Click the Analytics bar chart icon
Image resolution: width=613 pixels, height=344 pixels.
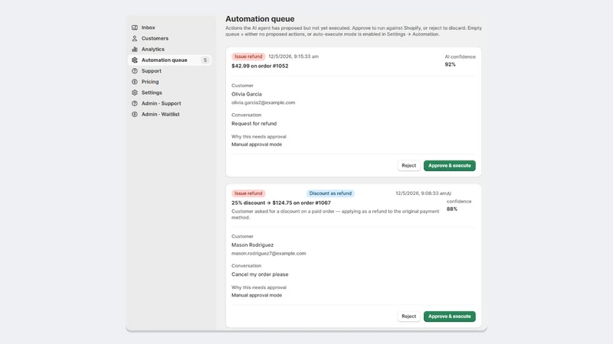point(135,49)
